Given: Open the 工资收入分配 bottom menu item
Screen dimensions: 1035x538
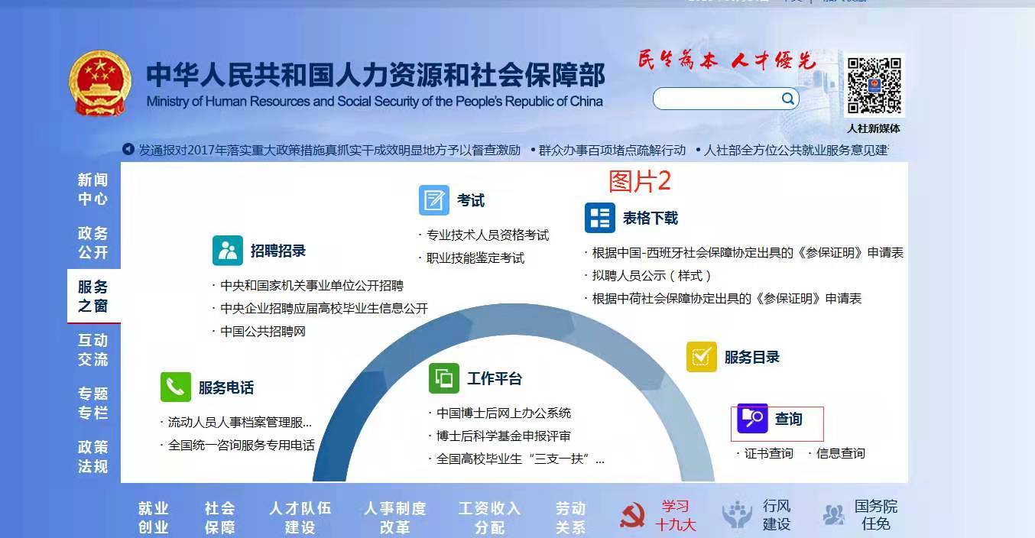Looking at the screenshot, I should click(x=490, y=518).
